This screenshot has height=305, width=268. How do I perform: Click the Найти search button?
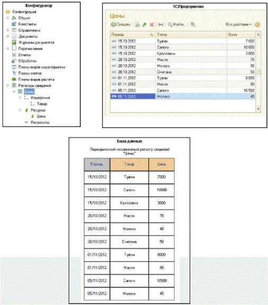point(177,24)
